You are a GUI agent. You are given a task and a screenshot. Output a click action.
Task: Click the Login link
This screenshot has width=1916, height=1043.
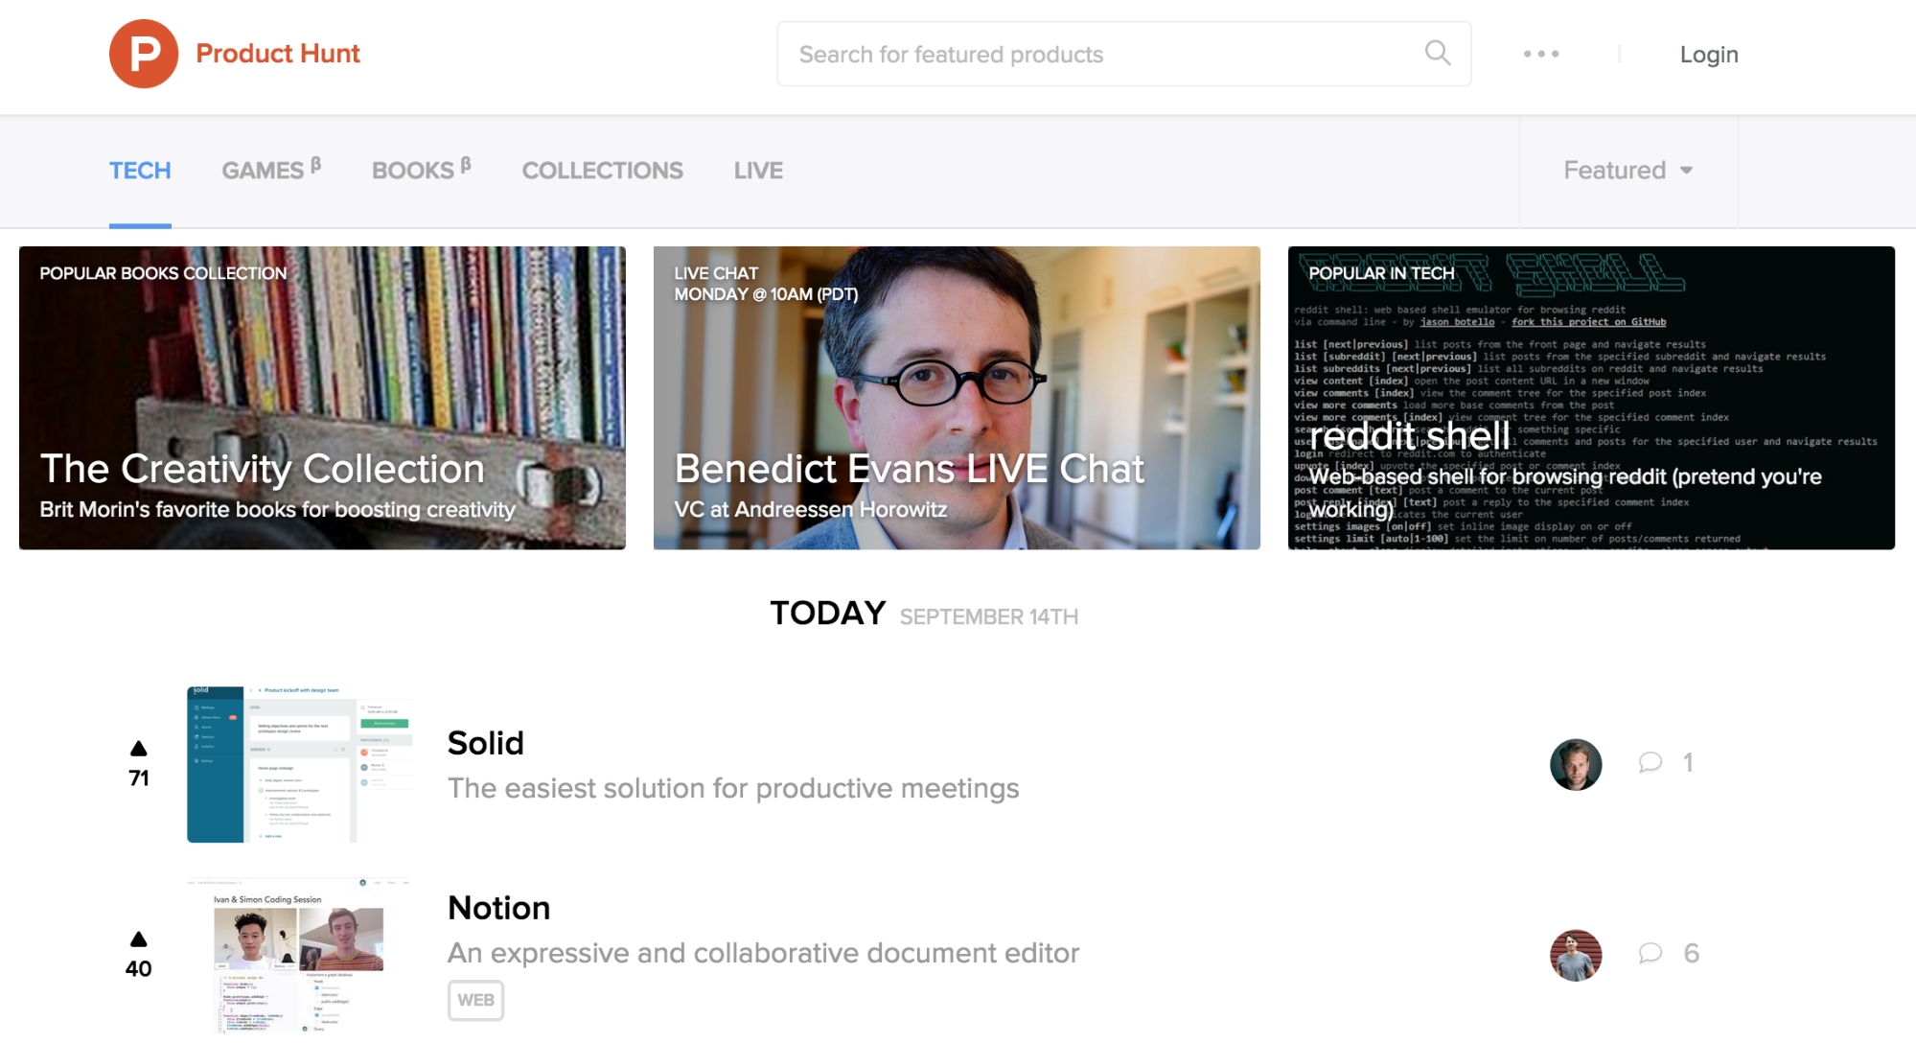click(1708, 55)
